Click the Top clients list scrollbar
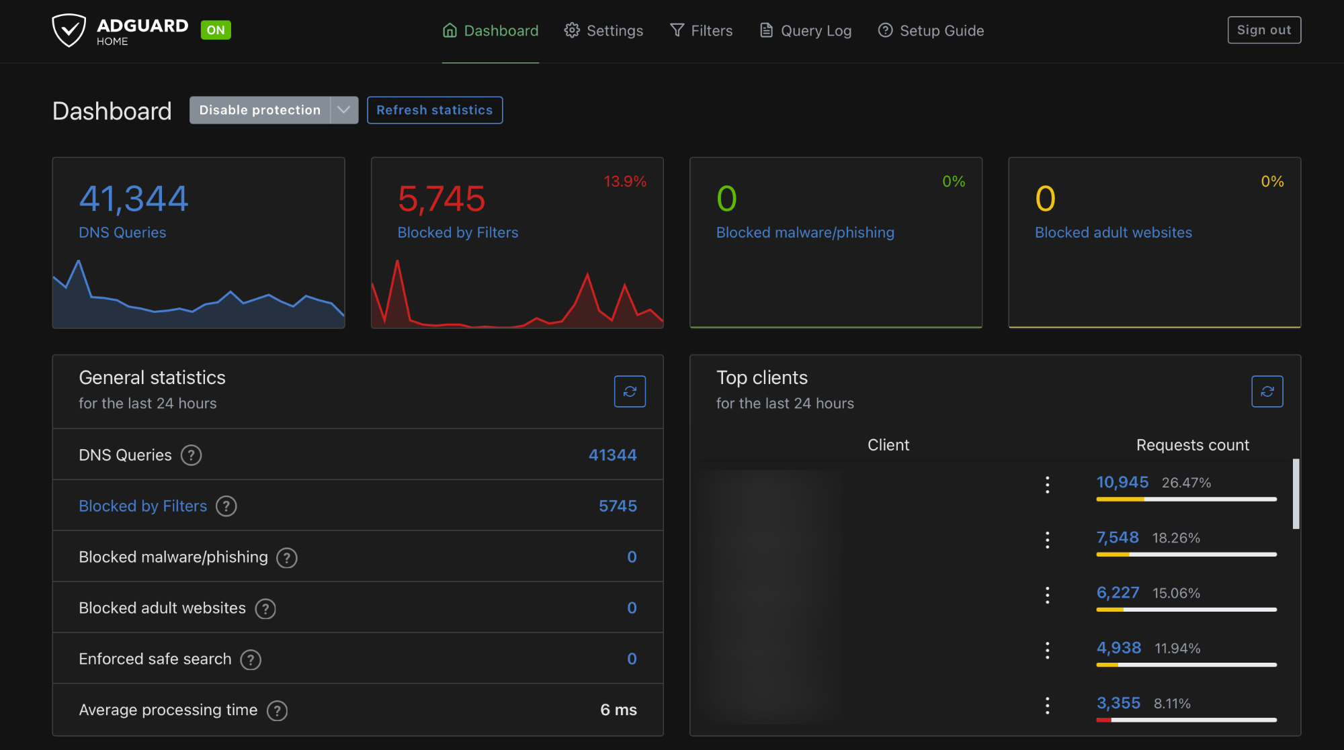 1296,494
